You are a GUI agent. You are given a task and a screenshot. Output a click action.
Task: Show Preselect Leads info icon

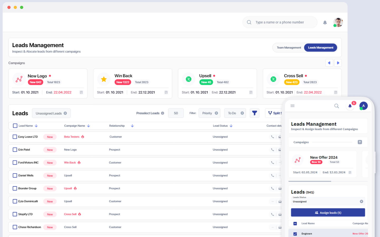(x=163, y=113)
